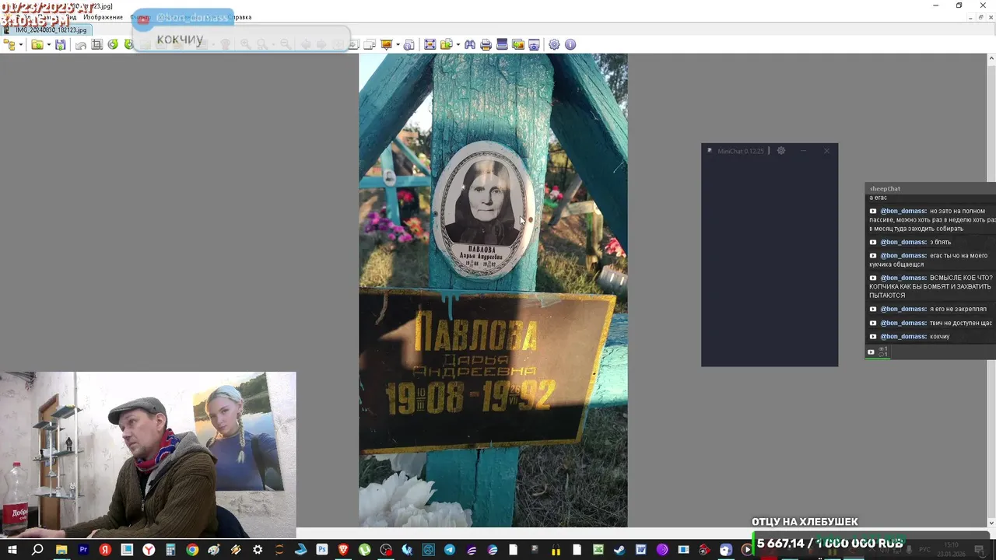Expand the folder tree icon dropdown arrow
This screenshot has width=996, height=560.
[x=21, y=44]
